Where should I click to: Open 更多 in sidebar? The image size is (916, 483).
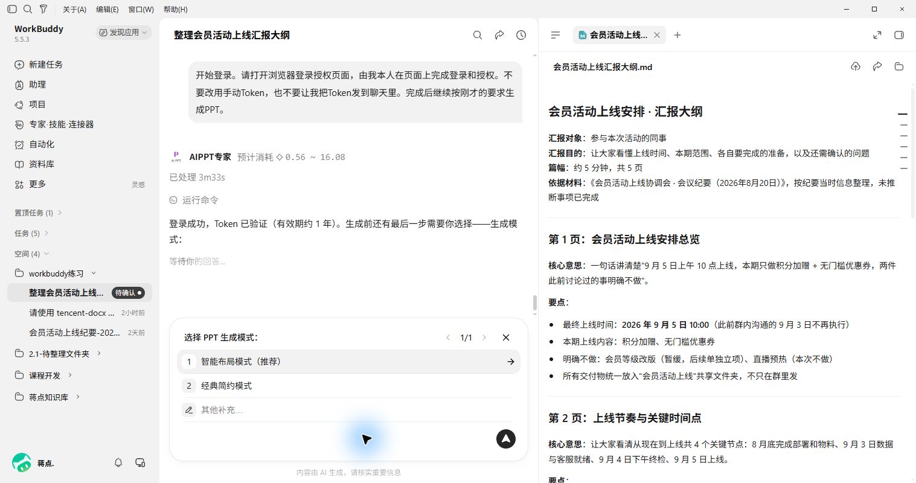coord(80,184)
